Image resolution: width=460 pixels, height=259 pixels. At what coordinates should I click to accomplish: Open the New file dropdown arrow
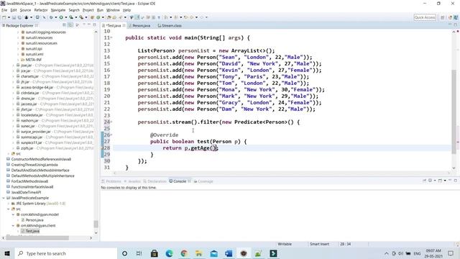click(9, 17)
